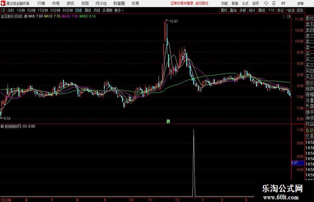Click the 返回 back button
Viewport: 314px width, 202px height.
tap(300, 10)
